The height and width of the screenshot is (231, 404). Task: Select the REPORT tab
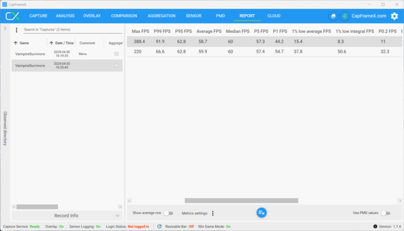247,15
